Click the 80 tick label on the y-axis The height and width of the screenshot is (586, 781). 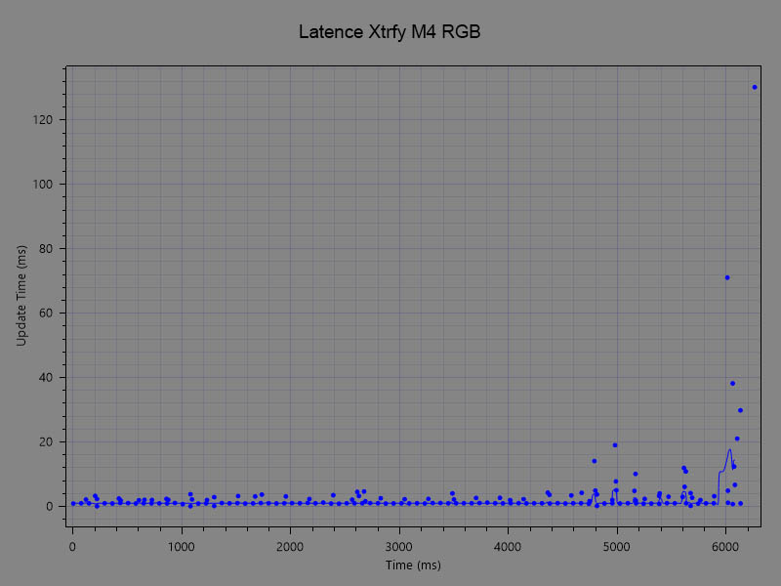(45, 249)
